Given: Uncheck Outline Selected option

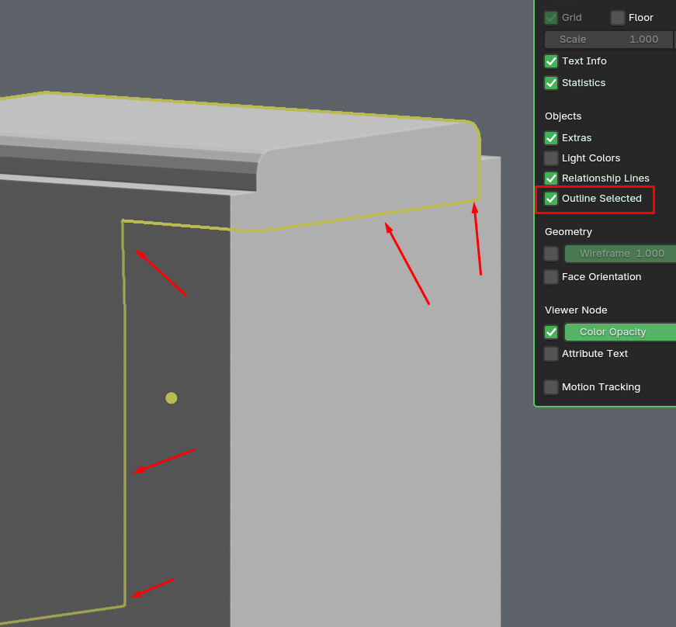Looking at the screenshot, I should tap(551, 198).
